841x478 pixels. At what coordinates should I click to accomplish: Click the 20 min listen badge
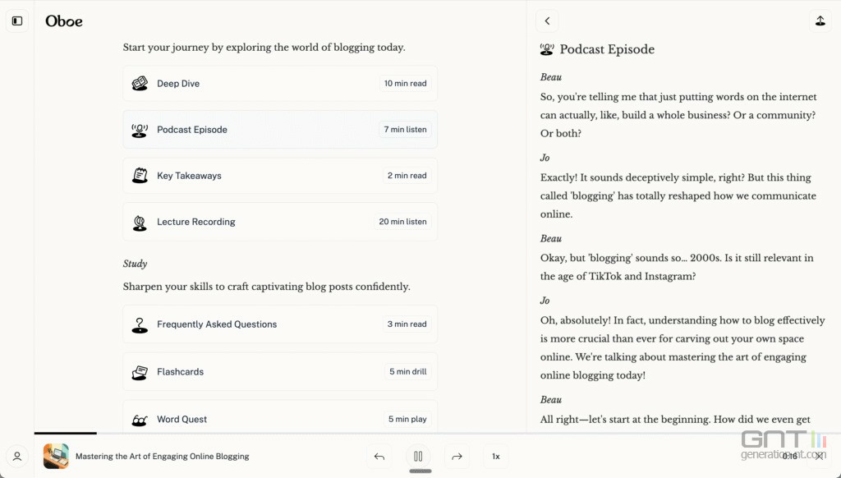coord(403,222)
